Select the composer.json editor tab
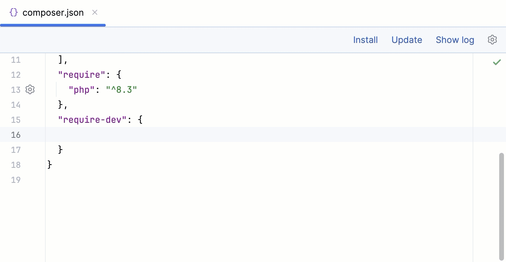 pos(53,12)
